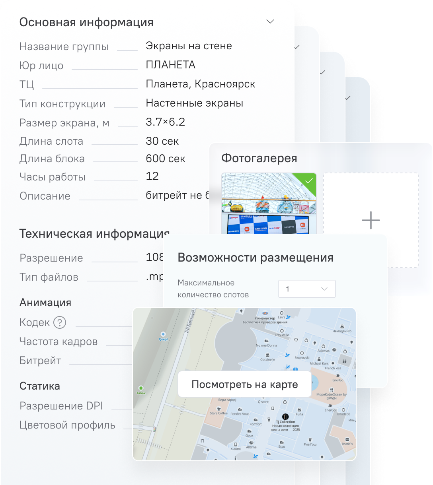
Task: Click the Coccinelle bag icon on map
Action: click(x=267, y=354)
